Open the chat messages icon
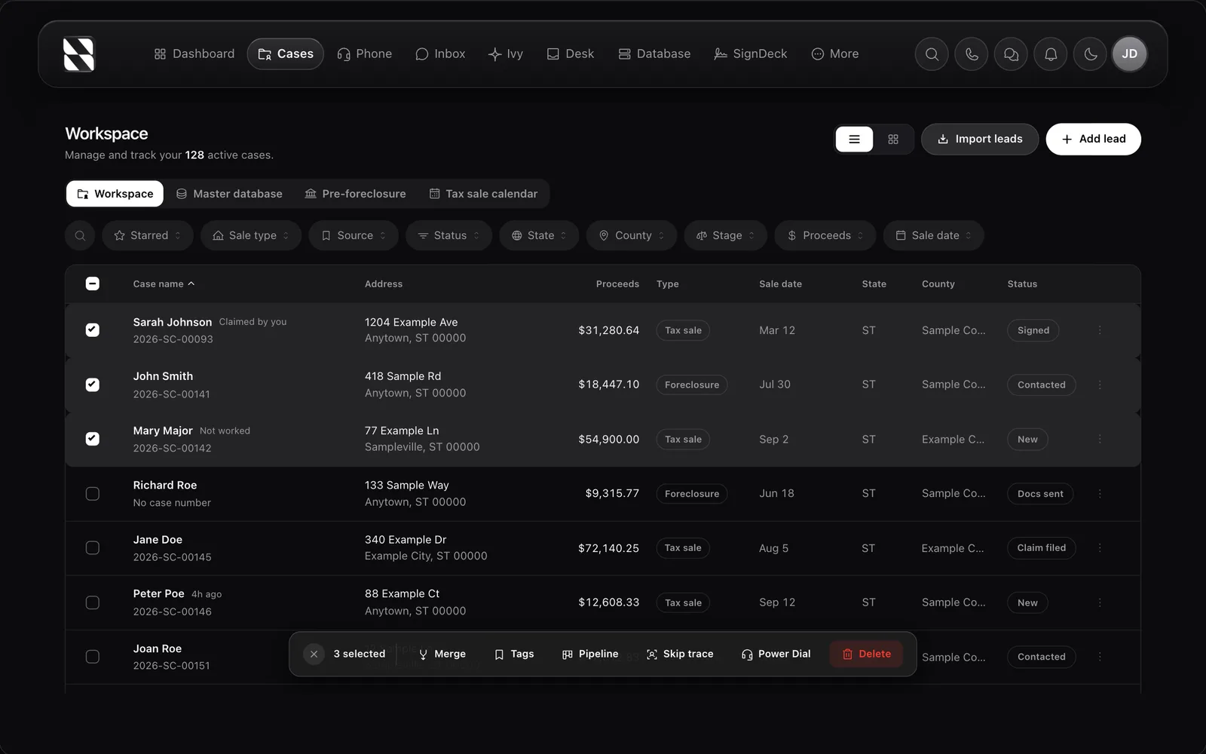 (x=1011, y=54)
